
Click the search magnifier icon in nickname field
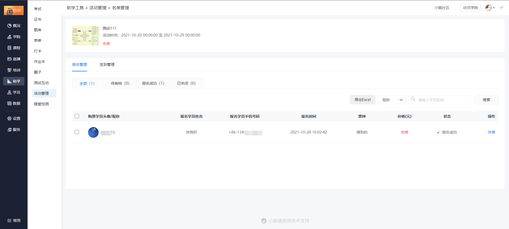pyautogui.click(x=413, y=99)
